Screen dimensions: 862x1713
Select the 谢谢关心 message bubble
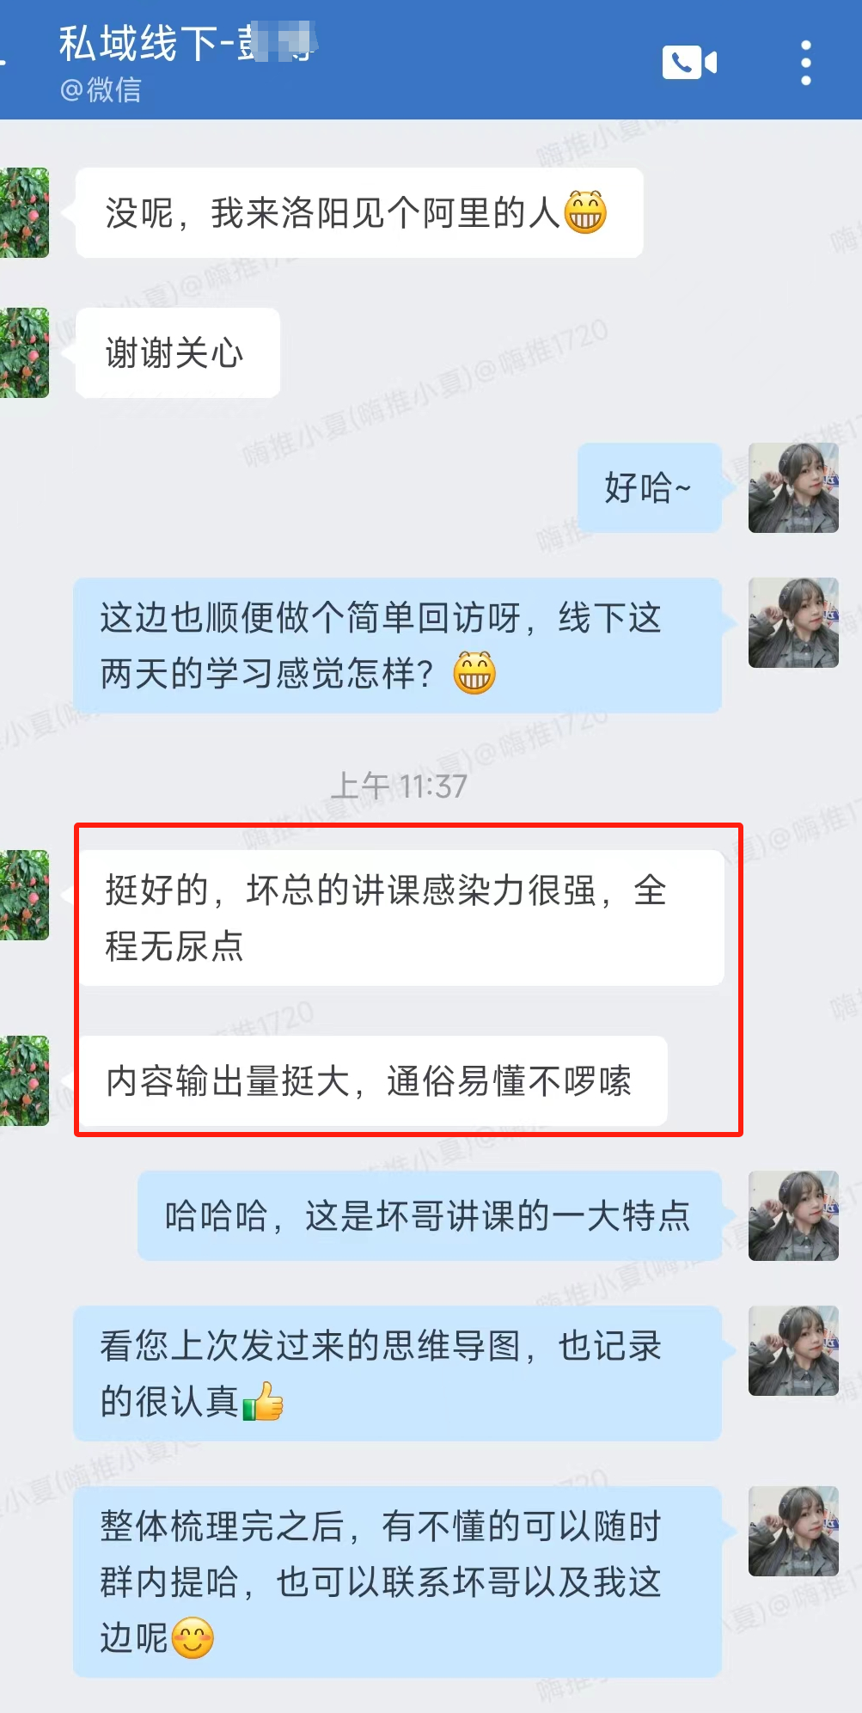click(x=178, y=352)
